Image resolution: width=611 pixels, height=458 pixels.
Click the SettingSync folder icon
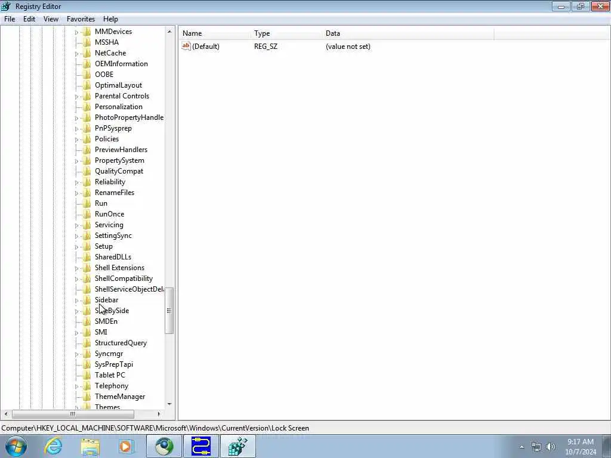point(87,235)
